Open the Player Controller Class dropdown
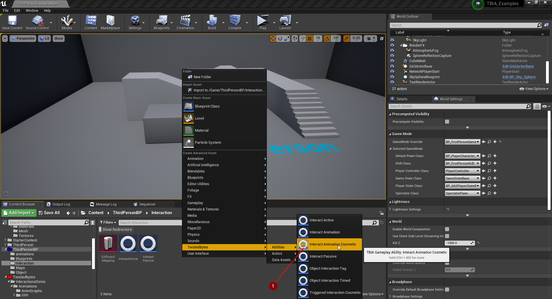The image size is (552, 299). coord(463,171)
